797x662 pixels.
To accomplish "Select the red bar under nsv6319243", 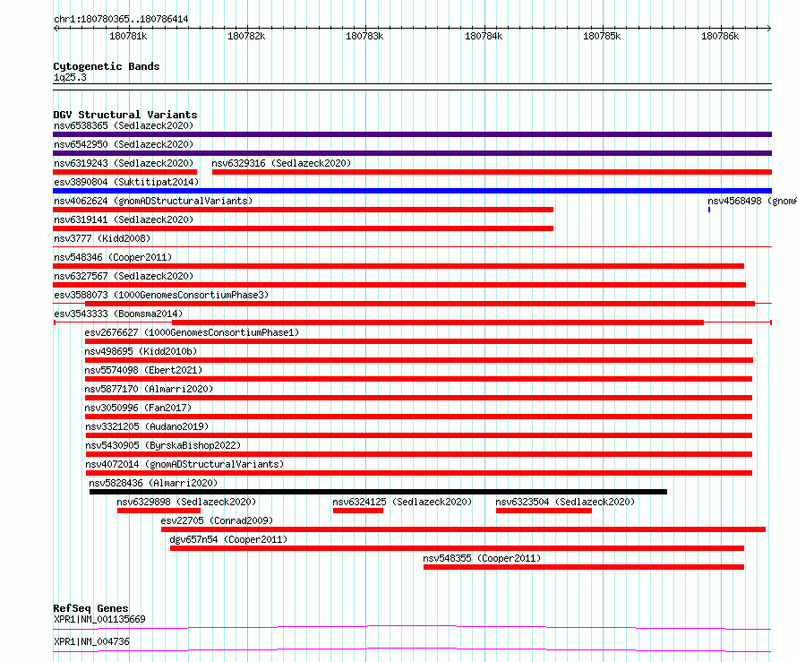I will [x=124, y=172].
